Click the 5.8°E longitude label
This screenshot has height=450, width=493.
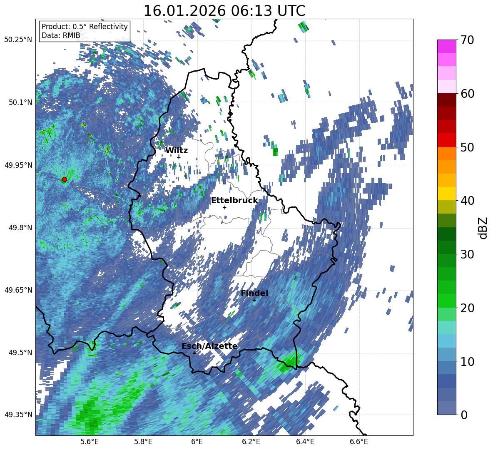pyautogui.click(x=143, y=442)
